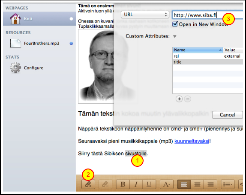Viewport: 246px width, 195px height.
Task: Click the portrait photo in the page
Action: (96, 67)
